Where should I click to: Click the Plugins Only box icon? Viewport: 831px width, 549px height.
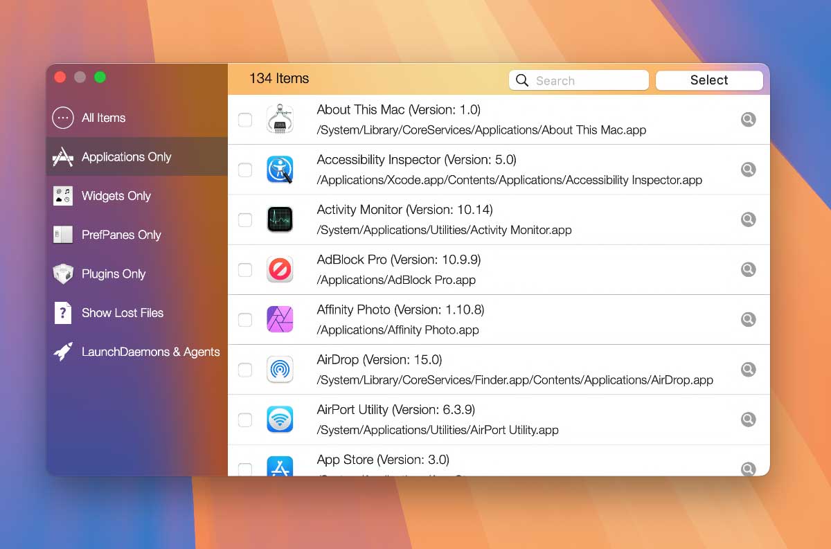(x=63, y=273)
